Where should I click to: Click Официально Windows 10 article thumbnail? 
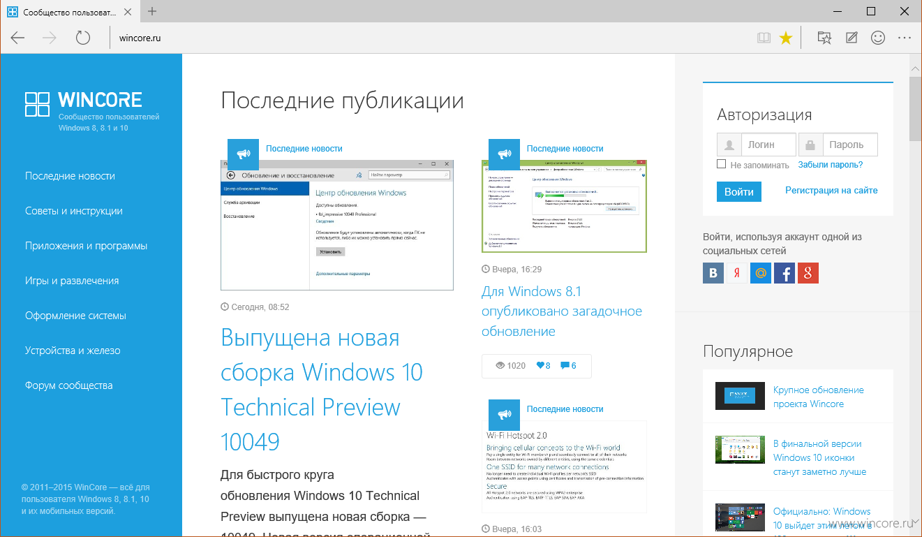[740, 517]
